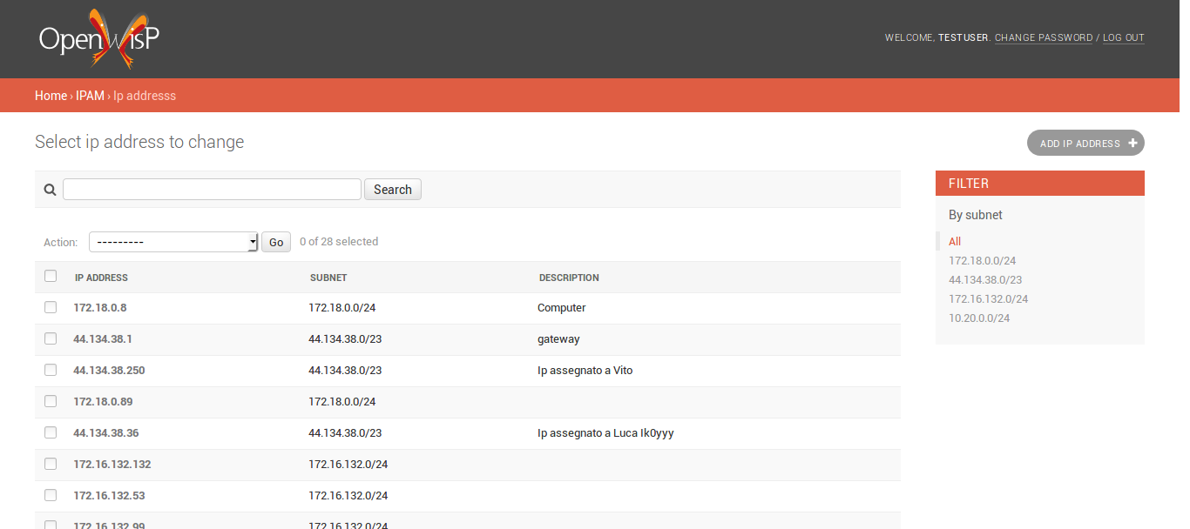Image resolution: width=1190 pixels, height=529 pixels.
Task: Open IP address 172.18.0.8
Action: click(x=99, y=307)
